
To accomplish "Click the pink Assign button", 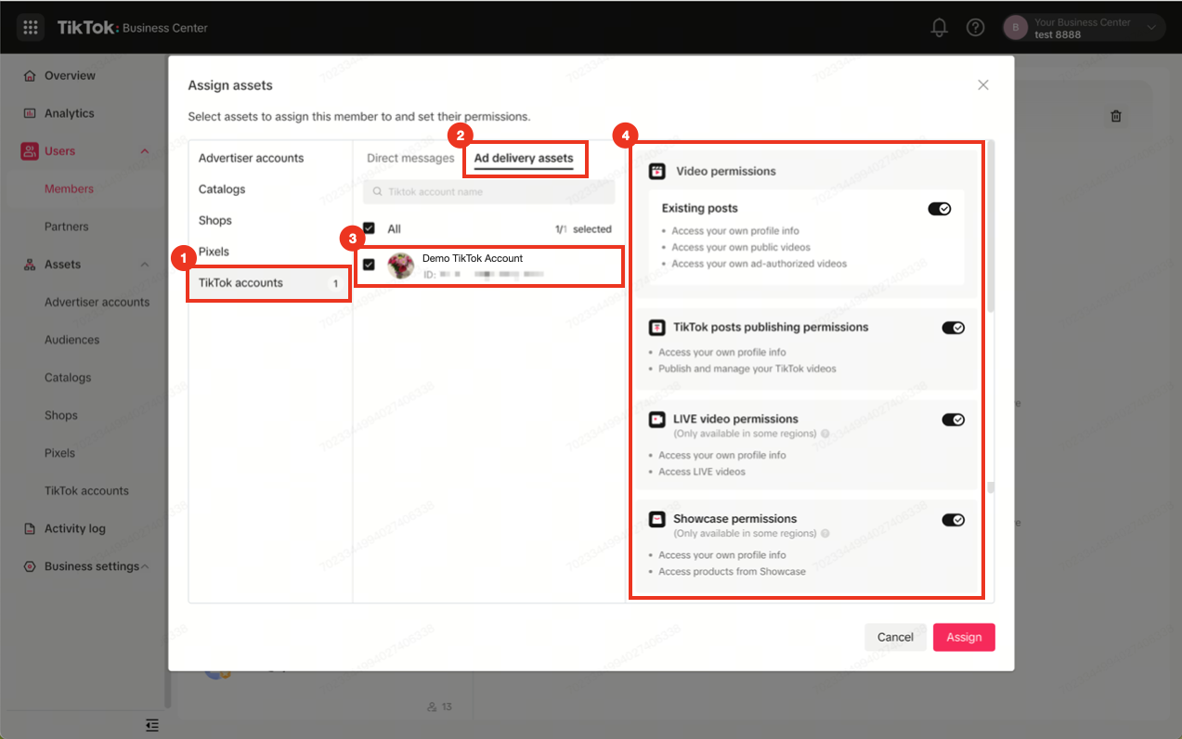I will click(x=964, y=637).
